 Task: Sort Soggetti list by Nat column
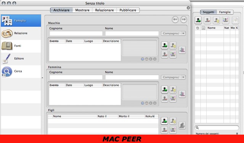click(x=227, y=28)
